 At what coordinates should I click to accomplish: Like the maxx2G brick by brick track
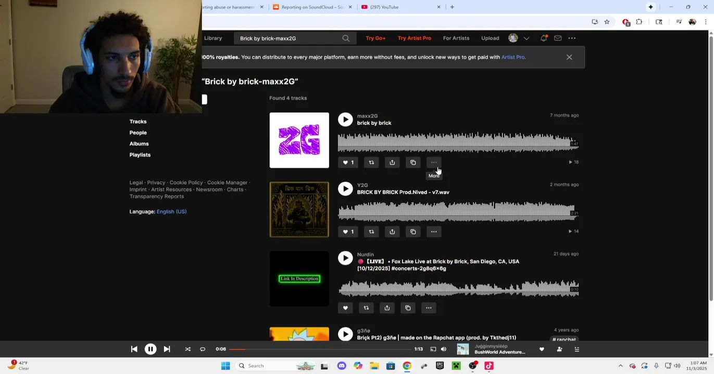coord(348,163)
